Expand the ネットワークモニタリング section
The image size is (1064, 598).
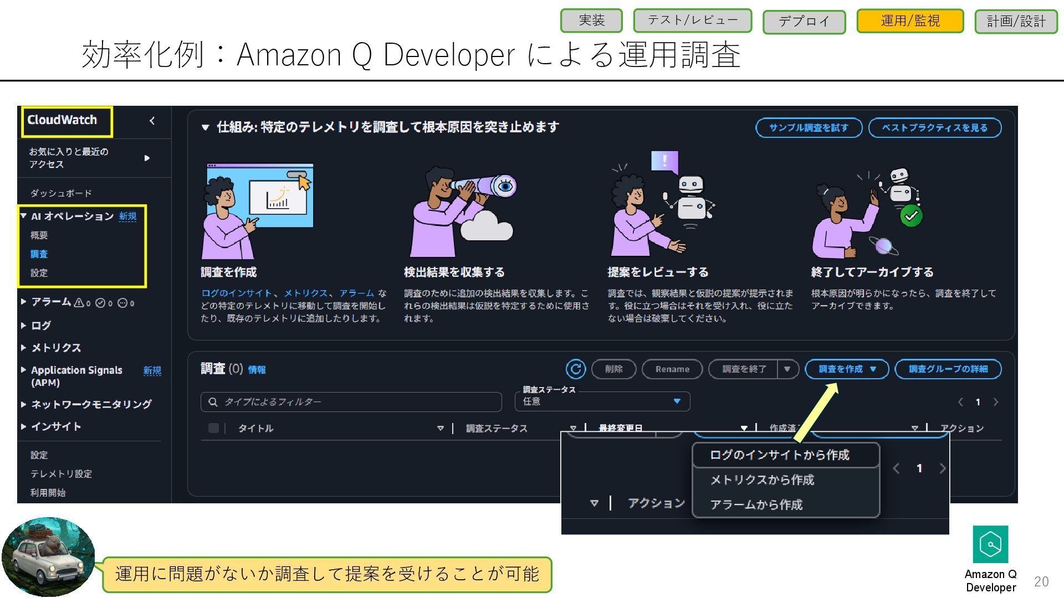[23, 404]
